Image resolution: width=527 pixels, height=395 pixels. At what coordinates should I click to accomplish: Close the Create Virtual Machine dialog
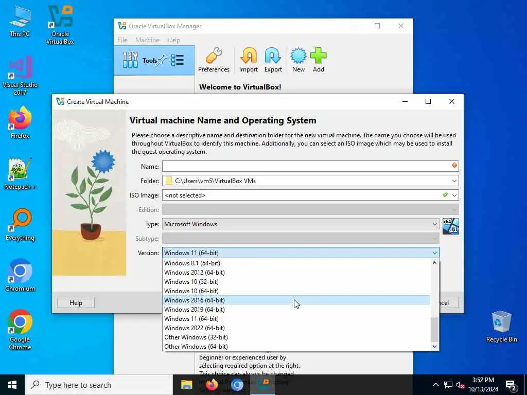click(x=452, y=101)
